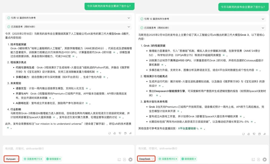Expand "已深度思考(用时16秒)" chevron
The height and width of the screenshot is (164, 270).
click(x=129, y=27)
